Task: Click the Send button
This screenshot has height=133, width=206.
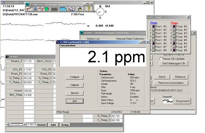Action: 162,77
